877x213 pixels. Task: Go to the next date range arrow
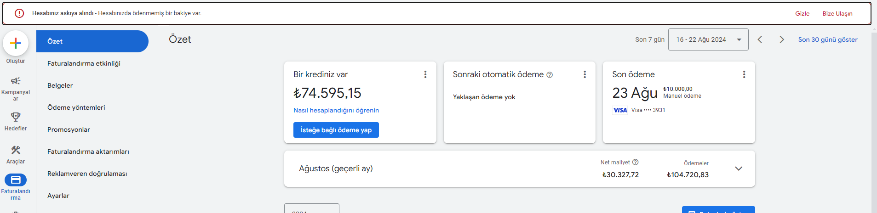(x=782, y=39)
